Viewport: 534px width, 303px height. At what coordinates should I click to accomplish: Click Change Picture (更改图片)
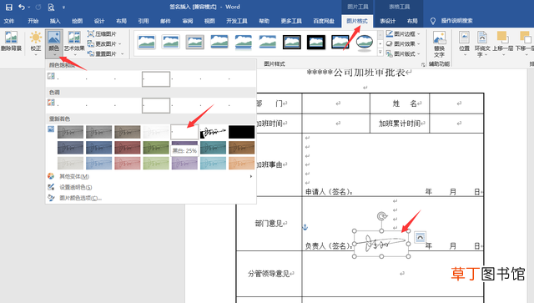(x=102, y=43)
